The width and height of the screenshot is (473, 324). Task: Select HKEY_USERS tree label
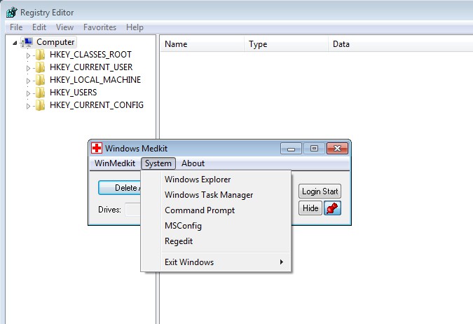coord(74,93)
